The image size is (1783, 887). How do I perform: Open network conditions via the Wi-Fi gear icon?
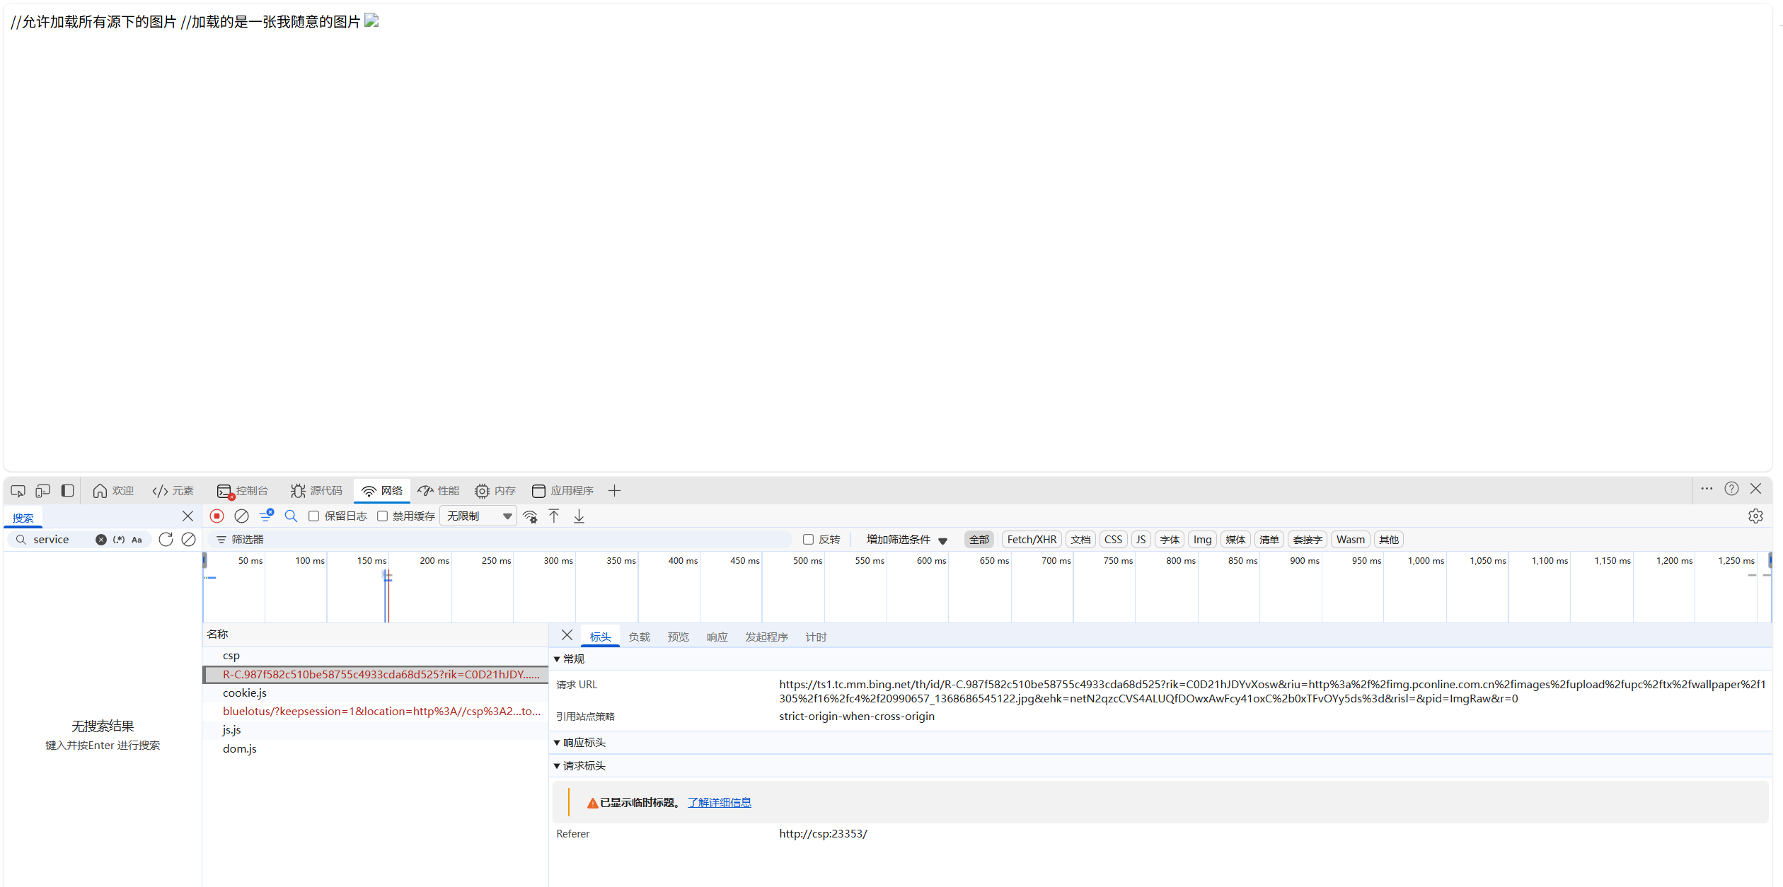pyautogui.click(x=530, y=516)
